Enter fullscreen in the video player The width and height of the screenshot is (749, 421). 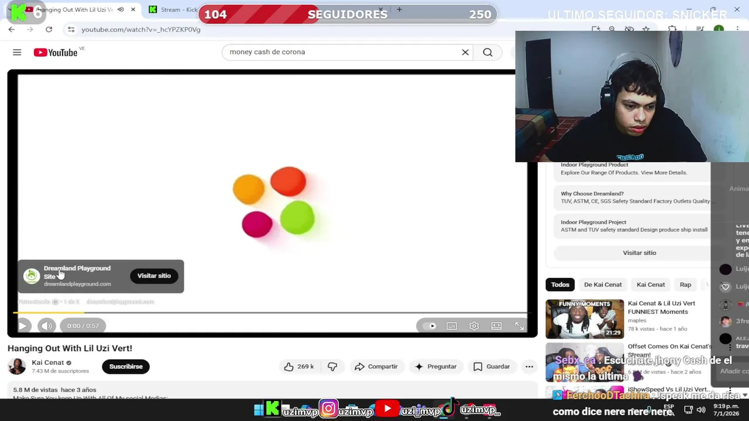coord(519,326)
